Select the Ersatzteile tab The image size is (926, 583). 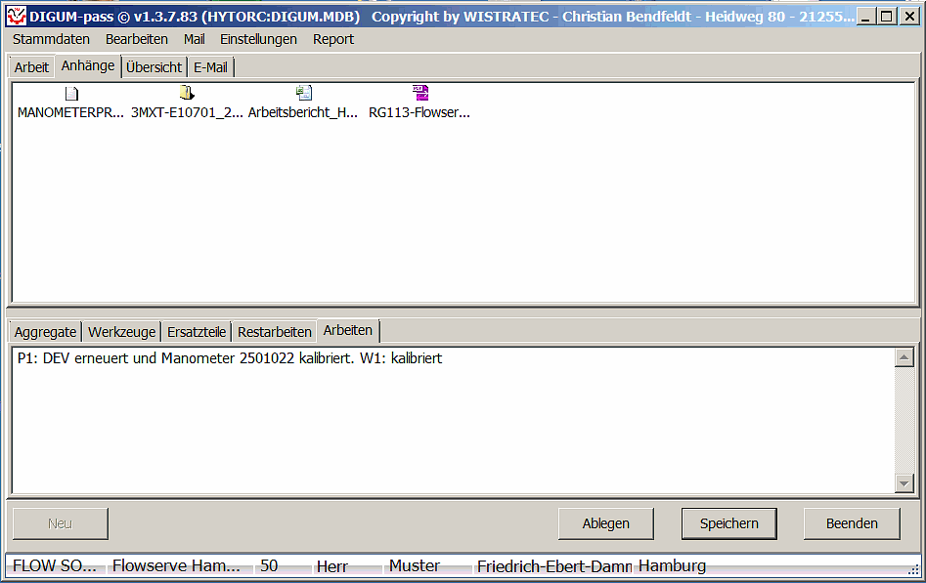(x=197, y=332)
